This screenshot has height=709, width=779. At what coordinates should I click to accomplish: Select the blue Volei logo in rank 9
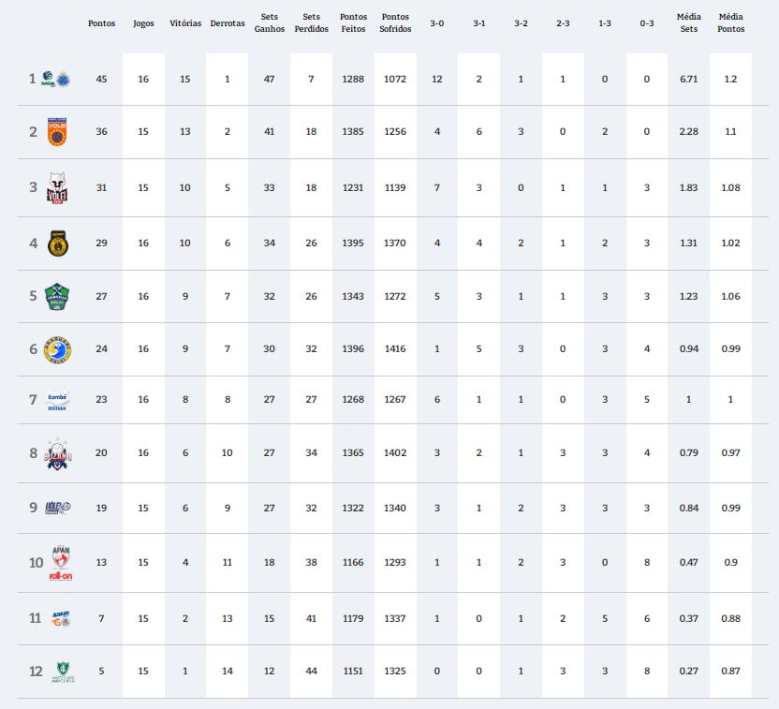58,508
